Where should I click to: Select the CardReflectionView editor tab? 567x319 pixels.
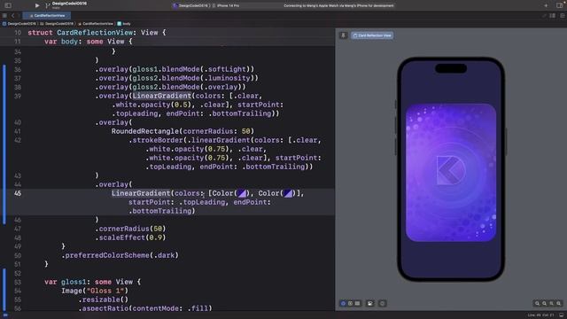pos(47,16)
